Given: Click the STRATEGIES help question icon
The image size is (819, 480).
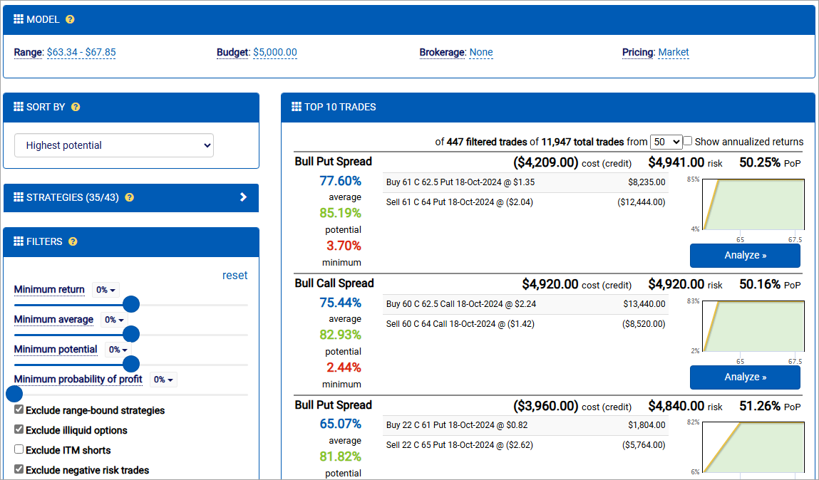Looking at the screenshot, I should [x=130, y=198].
